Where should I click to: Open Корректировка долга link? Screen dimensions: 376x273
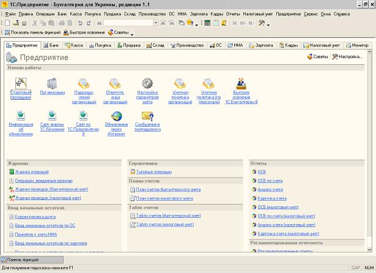coord(35,217)
